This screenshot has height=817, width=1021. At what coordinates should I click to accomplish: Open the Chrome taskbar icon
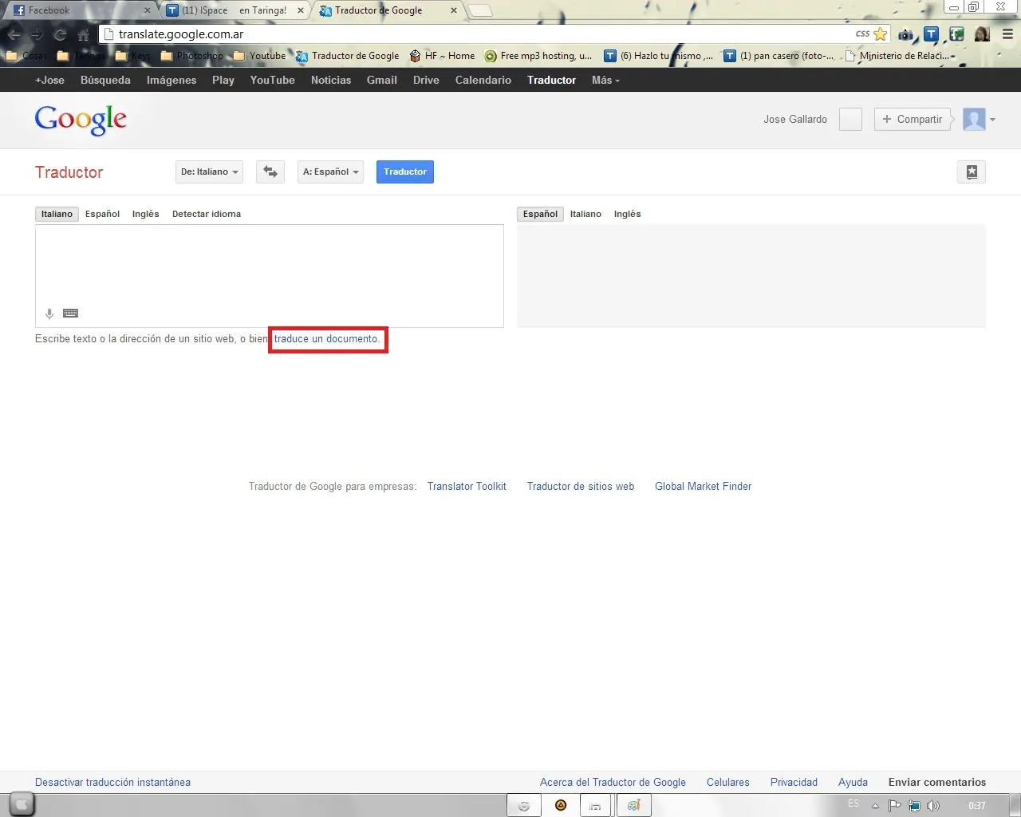coord(524,806)
